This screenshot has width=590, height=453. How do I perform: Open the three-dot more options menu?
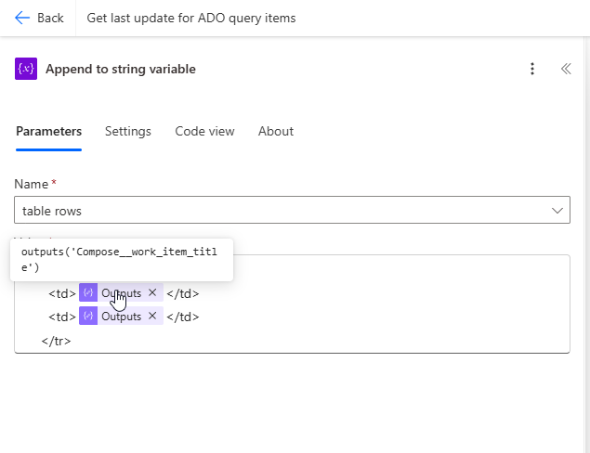pyautogui.click(x=532, y=69)
